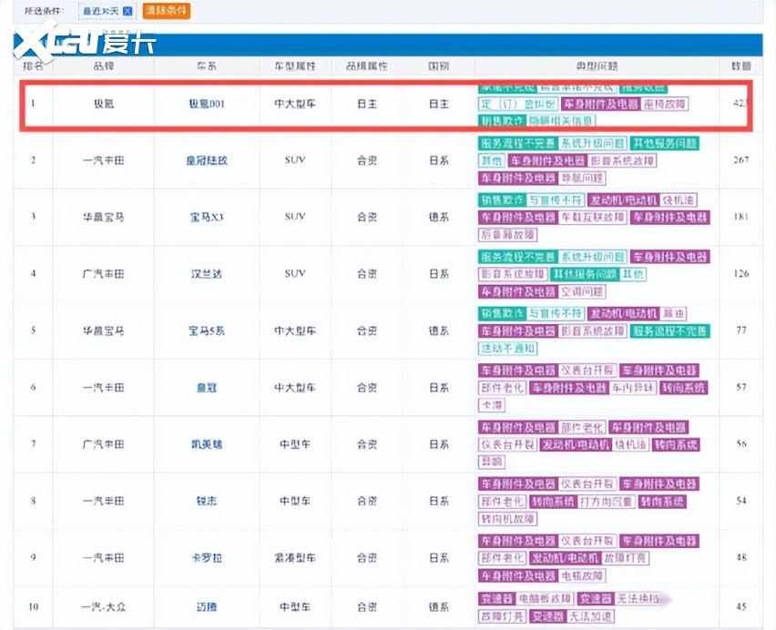Screen dimensions: 776x630
Task: Click the 品牌属性 column header
Action: tap(367, 66)
